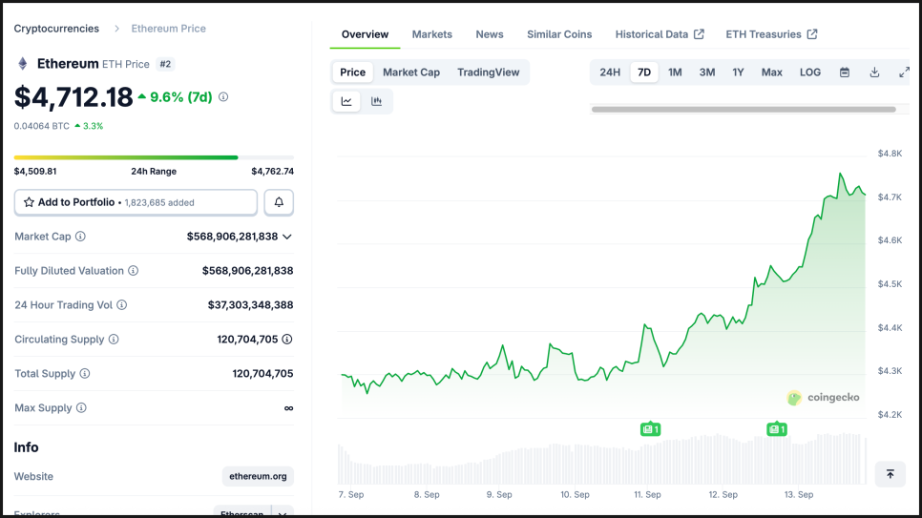The height and width of the screenshot is (518, 922).
Task: Click the $4,762.74 range high value
Action: pos(272,171)
